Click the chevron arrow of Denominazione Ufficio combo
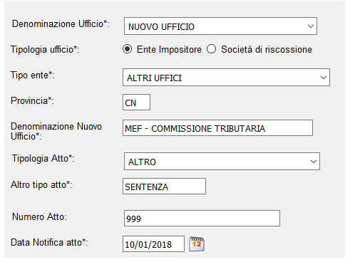The image size is (350, 262). (x=311, y=26)
